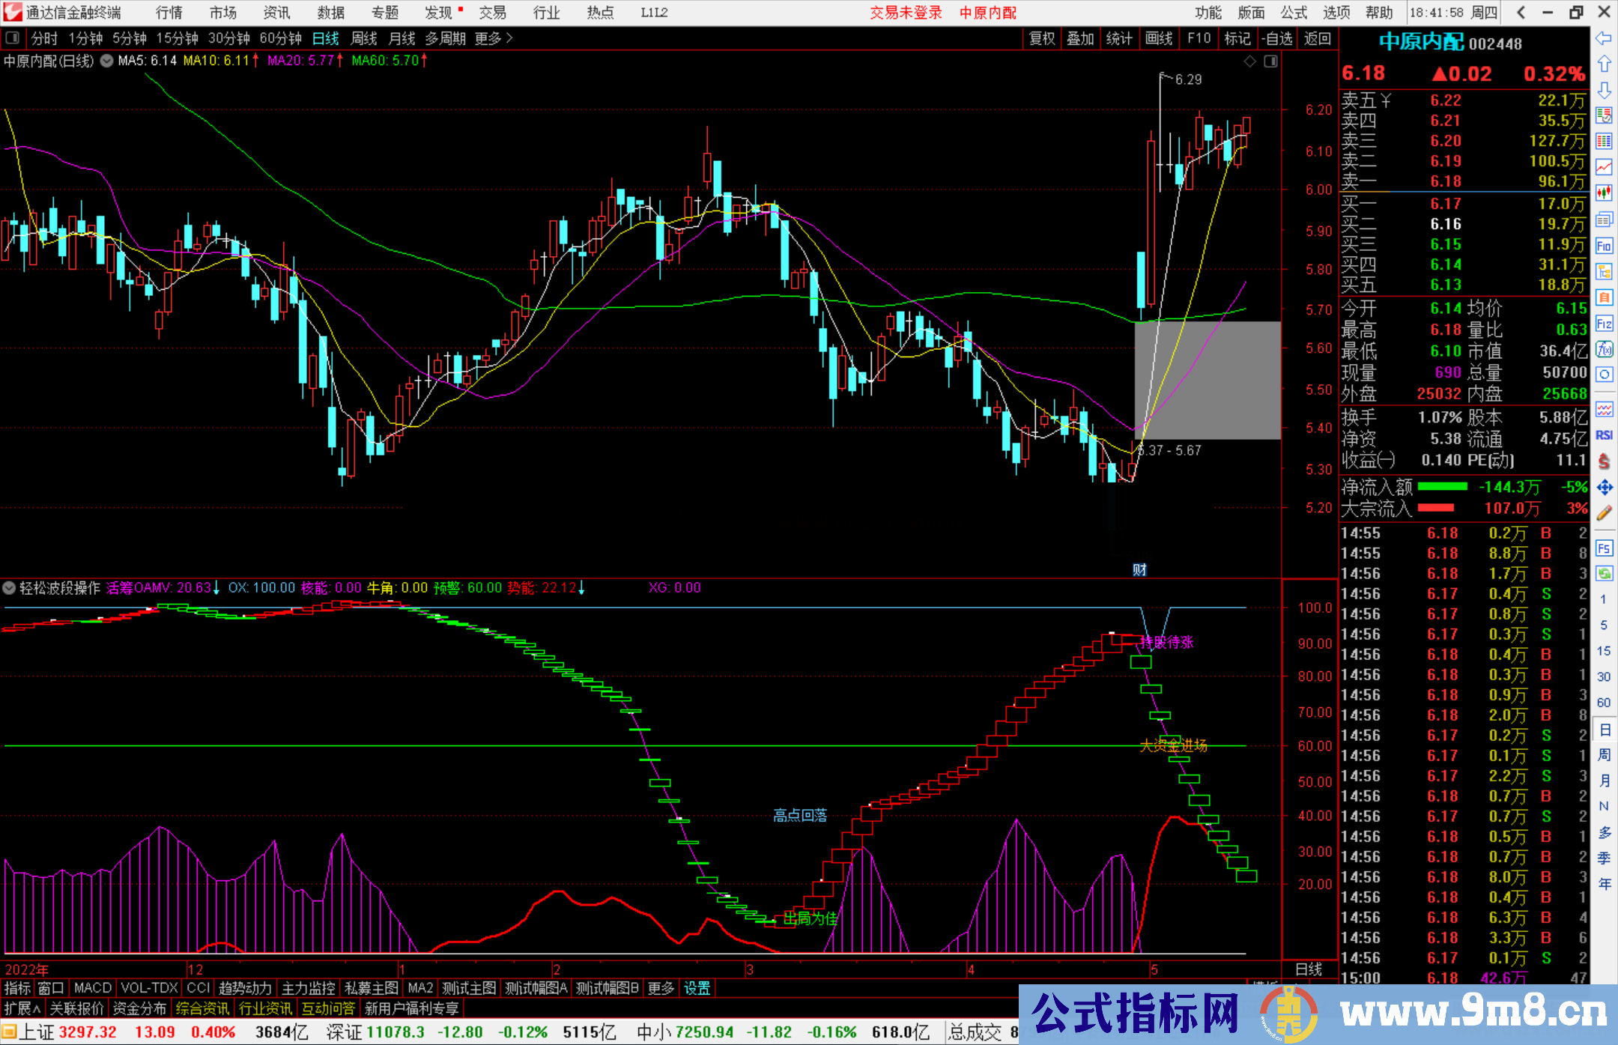
Task: Click the gray highlighted price range box
Action: click(1207, 380)
